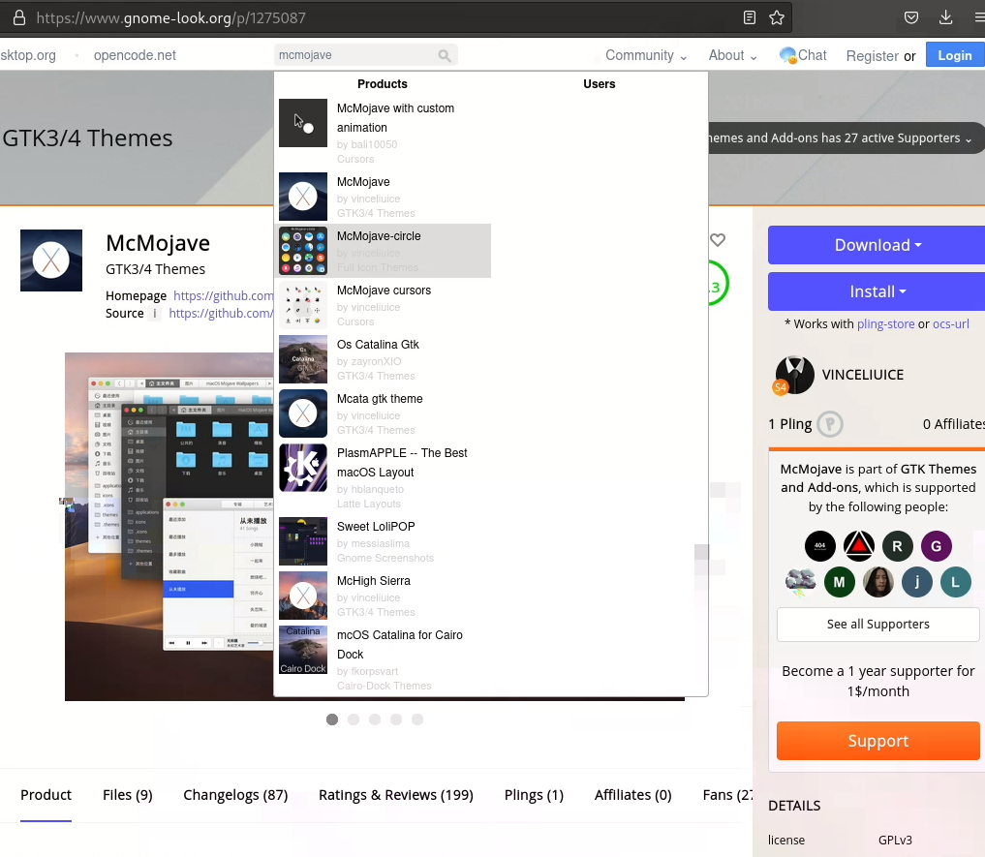Select fifth screenshot carousel dot
The image size is (985, 857).
click(417, 719)
